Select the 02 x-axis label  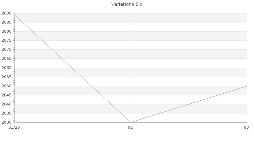coord(130,127)
